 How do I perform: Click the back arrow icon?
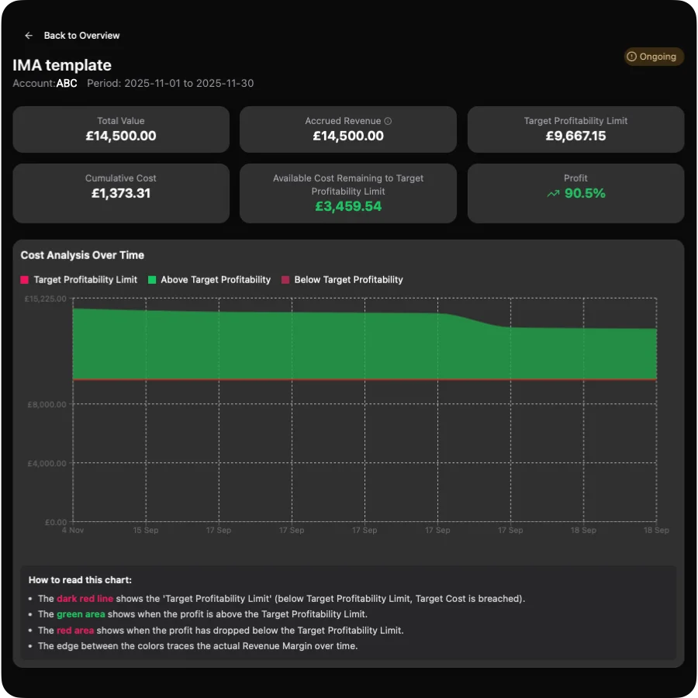29,36
